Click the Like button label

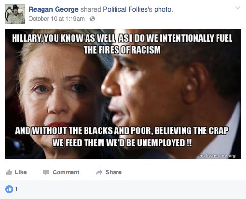point(21,172)
